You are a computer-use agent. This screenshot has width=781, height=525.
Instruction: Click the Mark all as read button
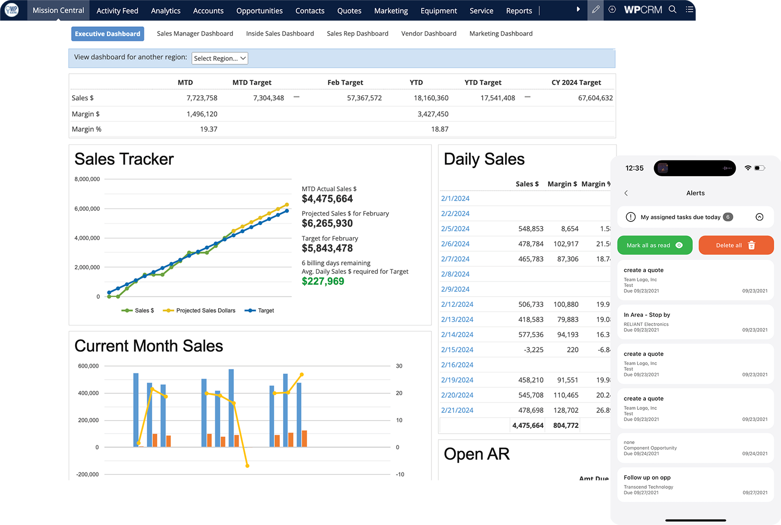(655, 245)
